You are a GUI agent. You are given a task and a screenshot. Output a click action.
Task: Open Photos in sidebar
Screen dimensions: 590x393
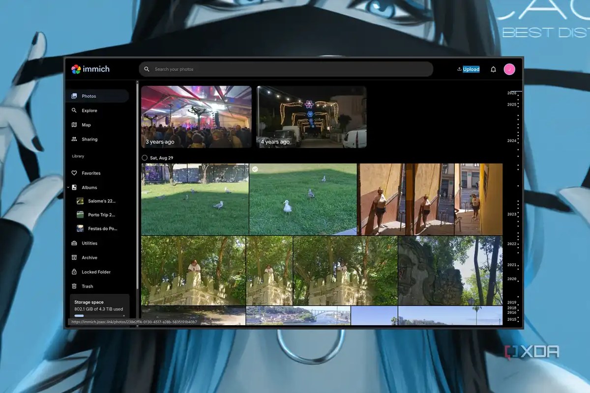[x=97, y=96]
